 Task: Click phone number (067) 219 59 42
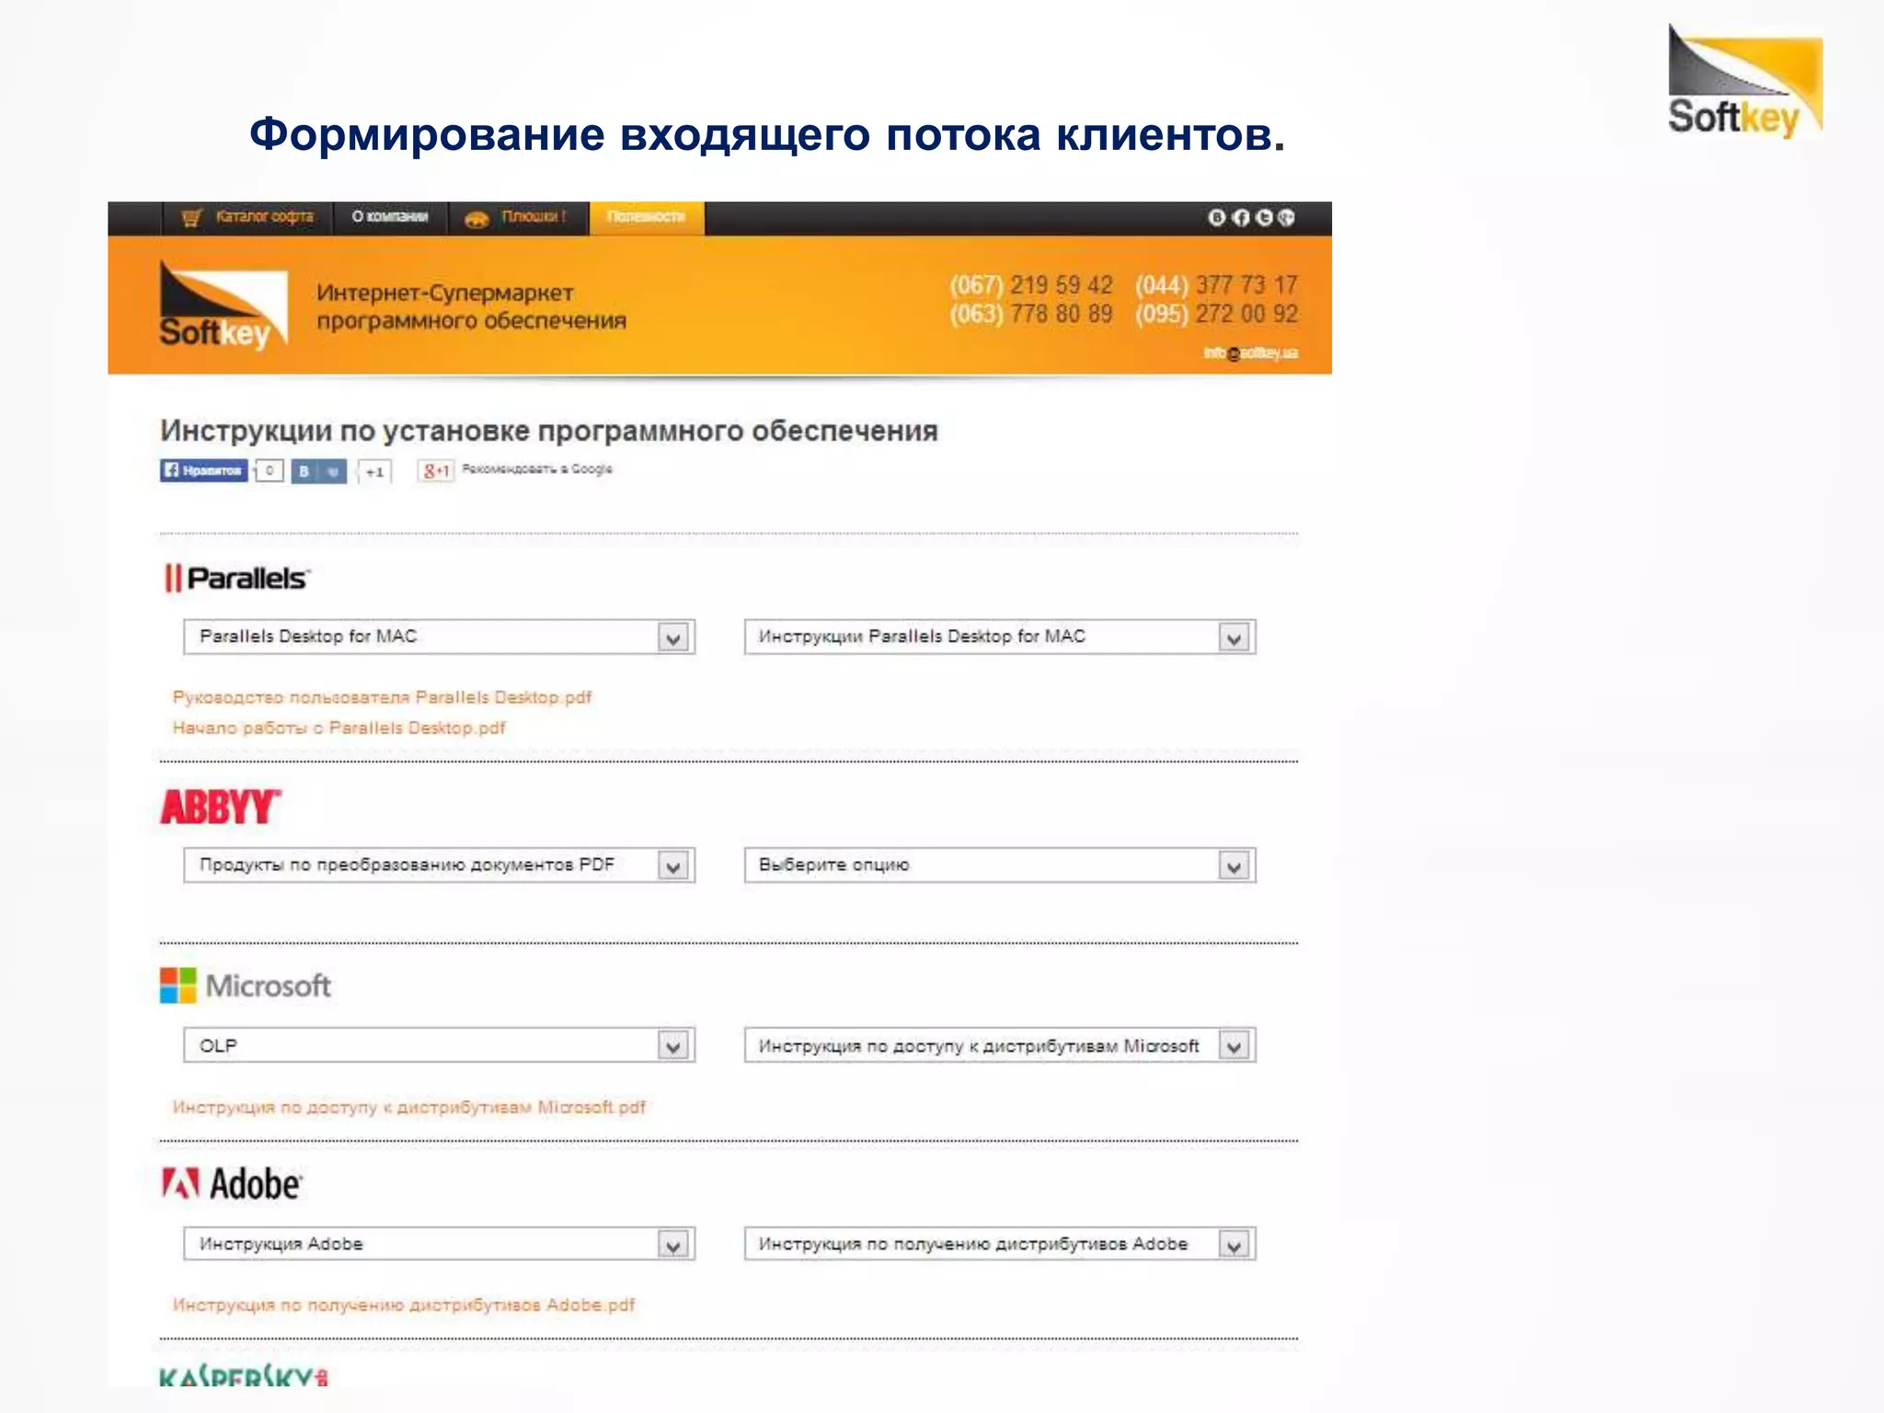click(1031, 285)
